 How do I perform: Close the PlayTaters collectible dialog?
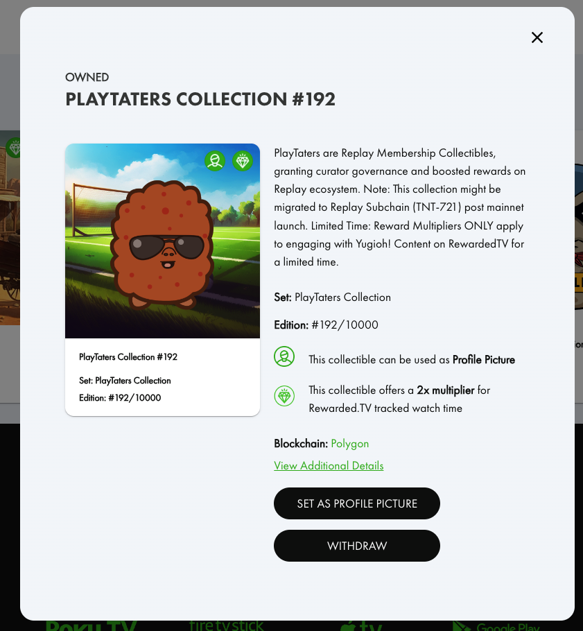(x=537, y=37)
